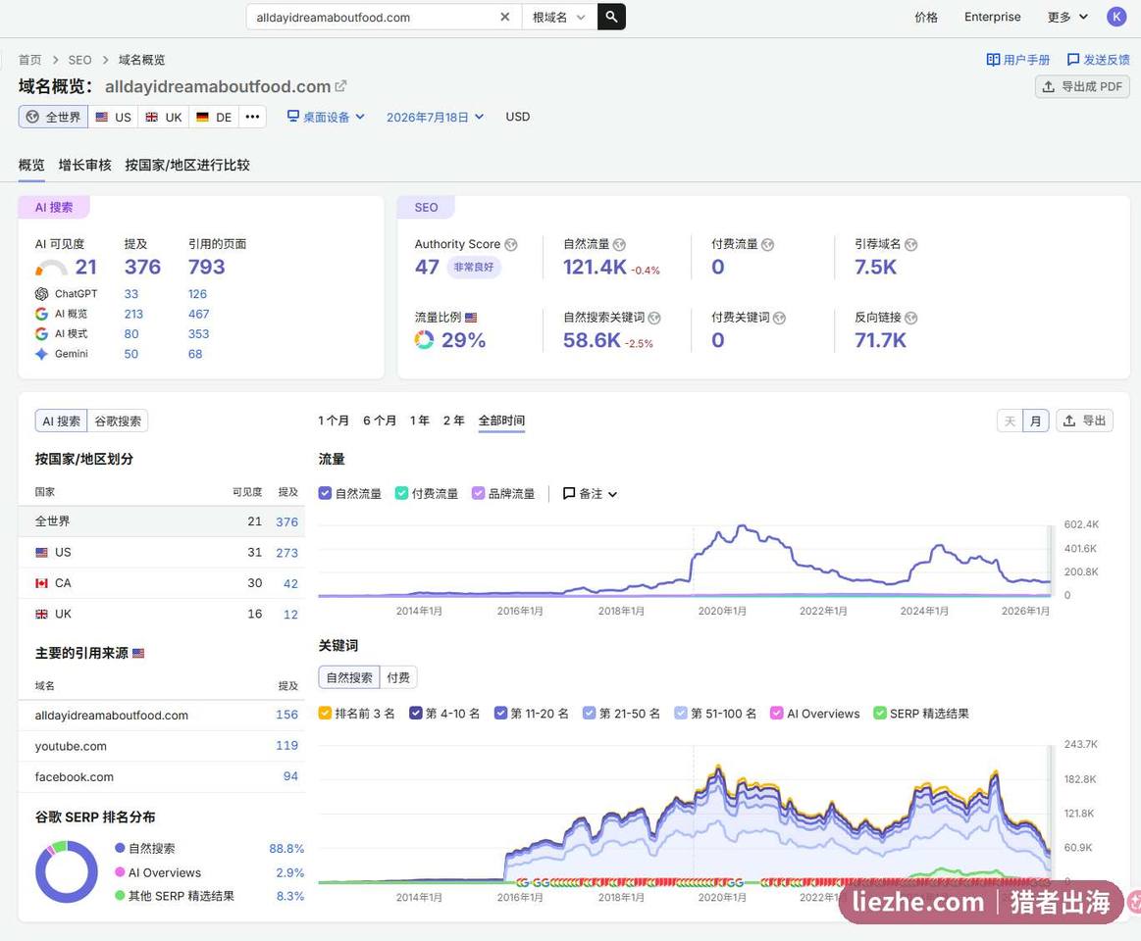Select 1个月 time range

[333, 421]
